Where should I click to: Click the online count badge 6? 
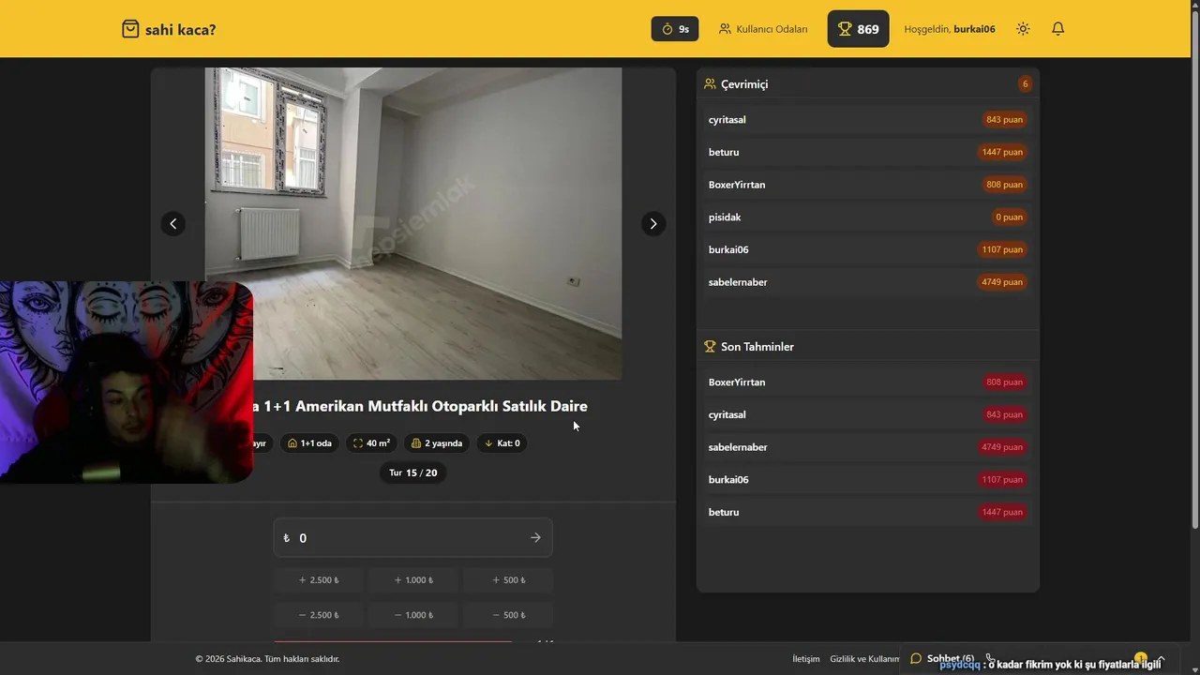(x=1025, y=84)
